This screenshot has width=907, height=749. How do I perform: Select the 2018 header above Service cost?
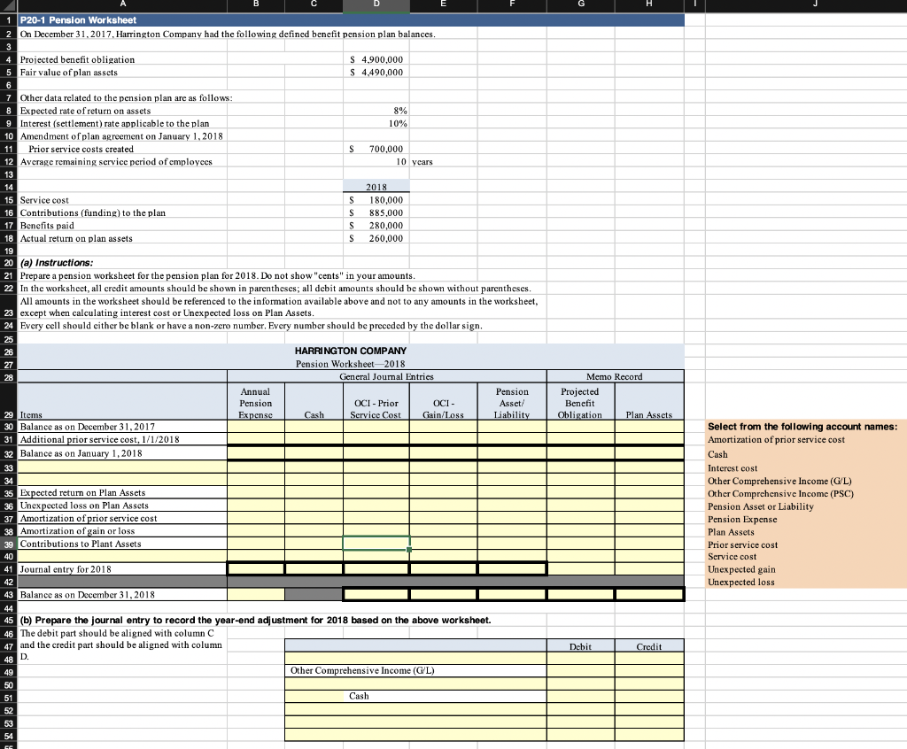(x=376, y=187)
